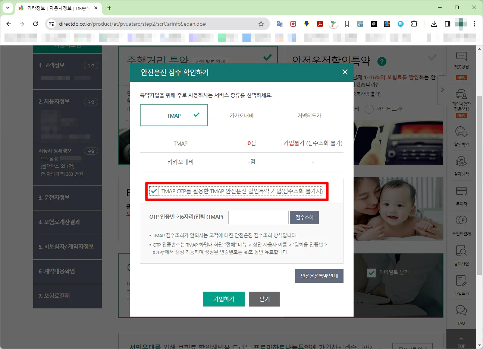Viewport: 483px width, 349px height.
Task: Click TMAP score 0점 text
Action: pos(252,143)
